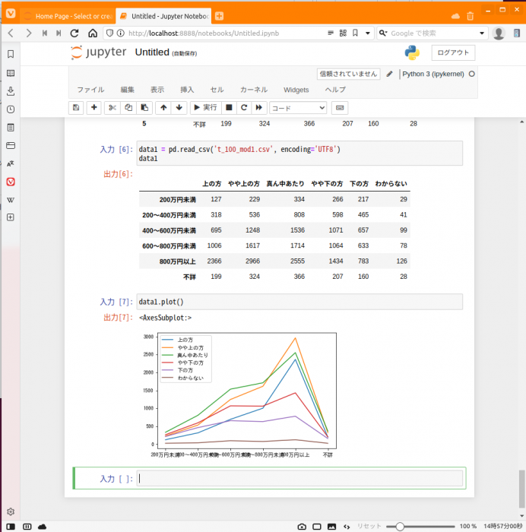Click the save notebook icon in toolbar
526x532 pixels.
pyautogui.click(x=76, y=108)
